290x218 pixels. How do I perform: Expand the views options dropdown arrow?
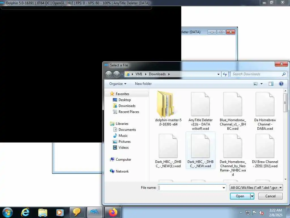(x=261, y=84)
